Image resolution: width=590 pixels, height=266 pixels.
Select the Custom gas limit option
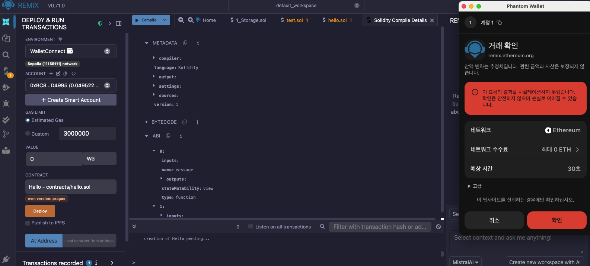click(x=28, y=134)
